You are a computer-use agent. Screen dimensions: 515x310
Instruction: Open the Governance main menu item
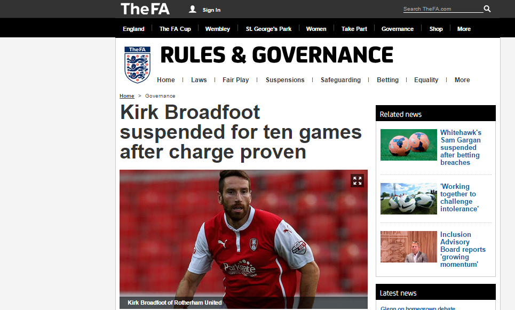pos(398,29)
